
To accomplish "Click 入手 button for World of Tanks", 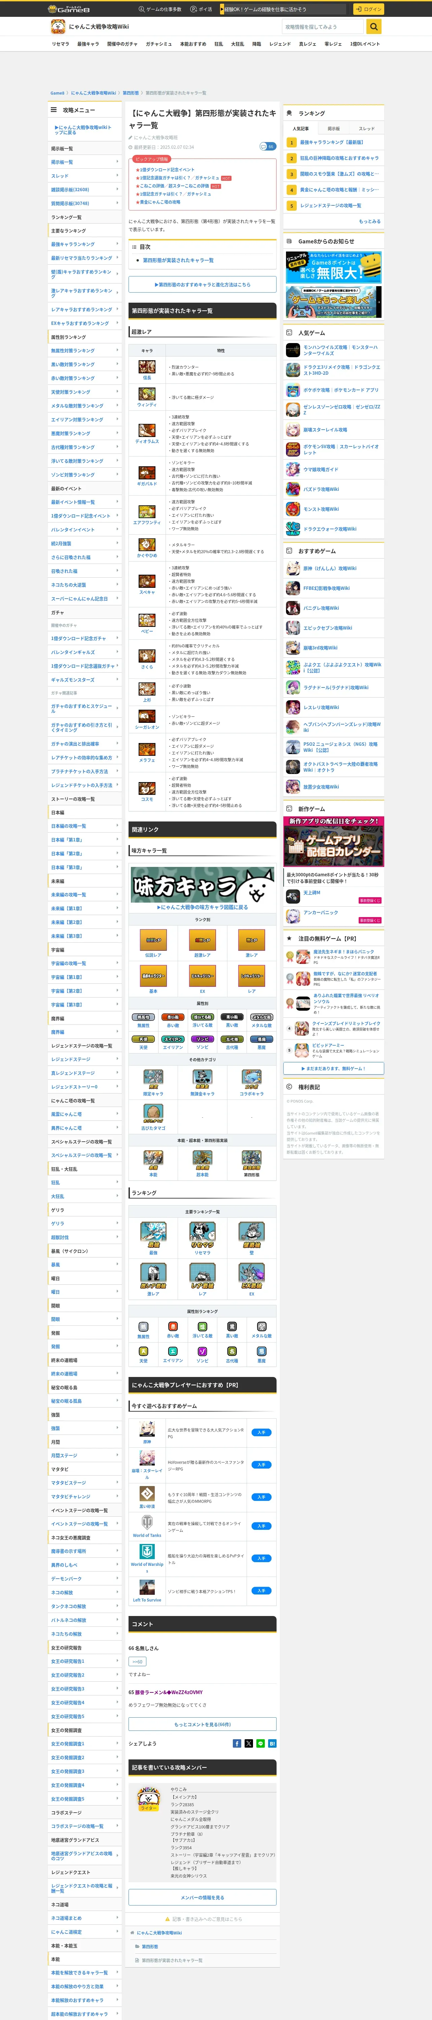I will pos(261,1526).
